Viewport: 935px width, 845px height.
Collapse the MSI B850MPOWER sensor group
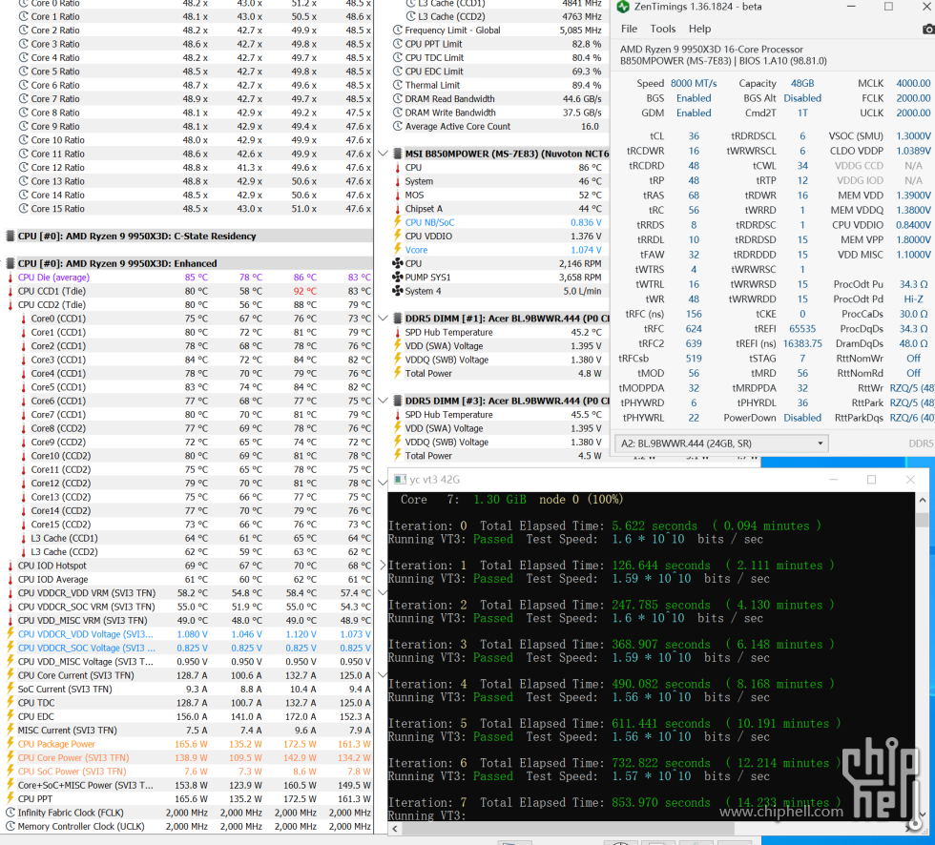[383, 154]
